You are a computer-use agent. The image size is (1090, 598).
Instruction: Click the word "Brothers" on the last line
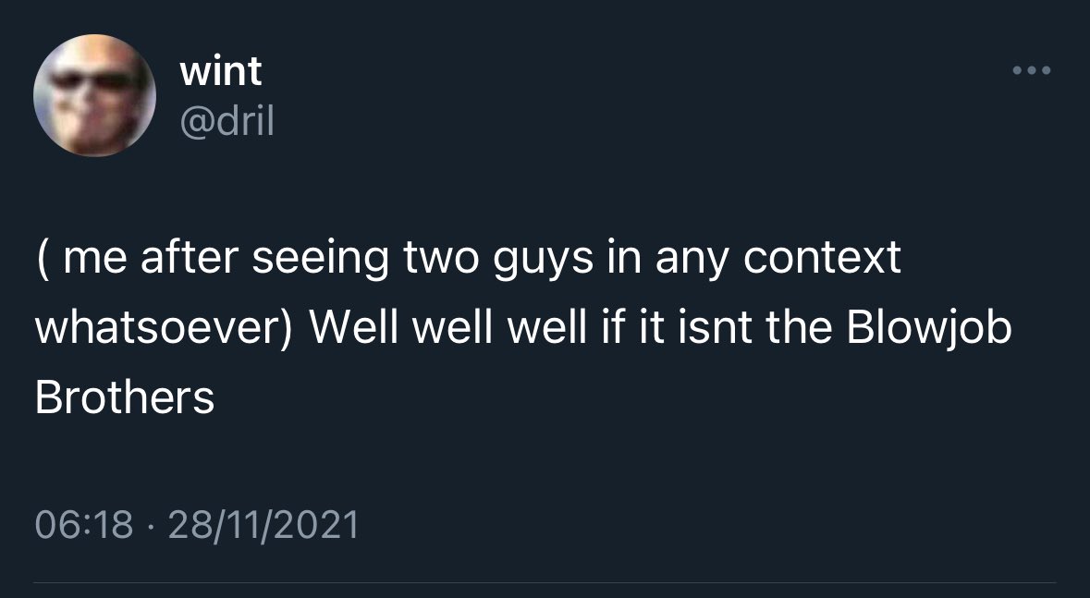pyautogui.click(x=124, y=397)
